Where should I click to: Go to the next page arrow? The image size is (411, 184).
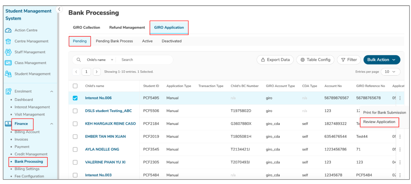pos(97,72)
